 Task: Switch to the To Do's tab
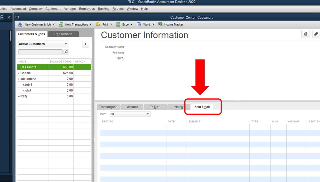[155, 107]
